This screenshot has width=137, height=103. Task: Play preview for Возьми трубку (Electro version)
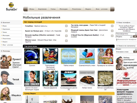click(66, 36)
